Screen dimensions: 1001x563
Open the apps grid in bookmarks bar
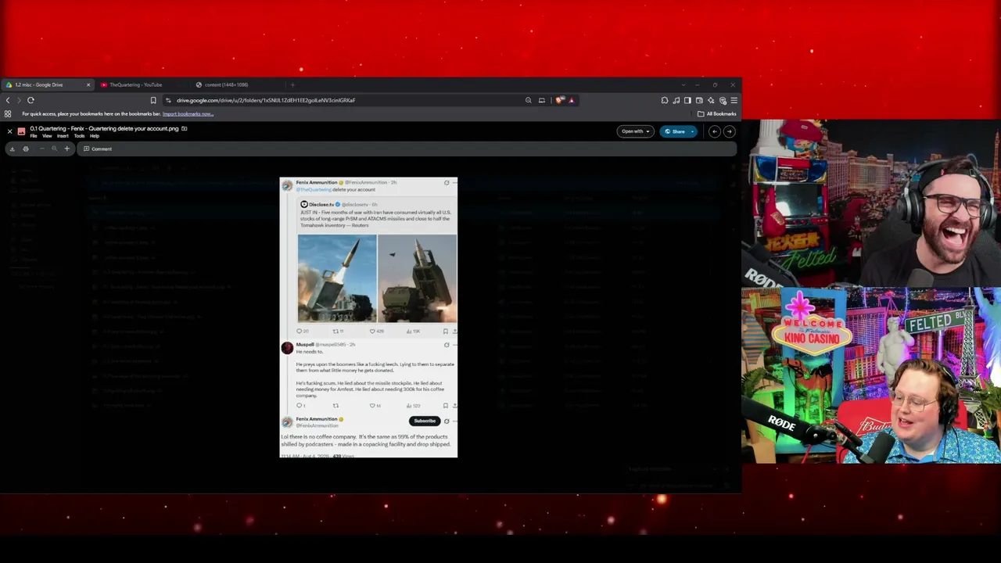coord(8,114)
